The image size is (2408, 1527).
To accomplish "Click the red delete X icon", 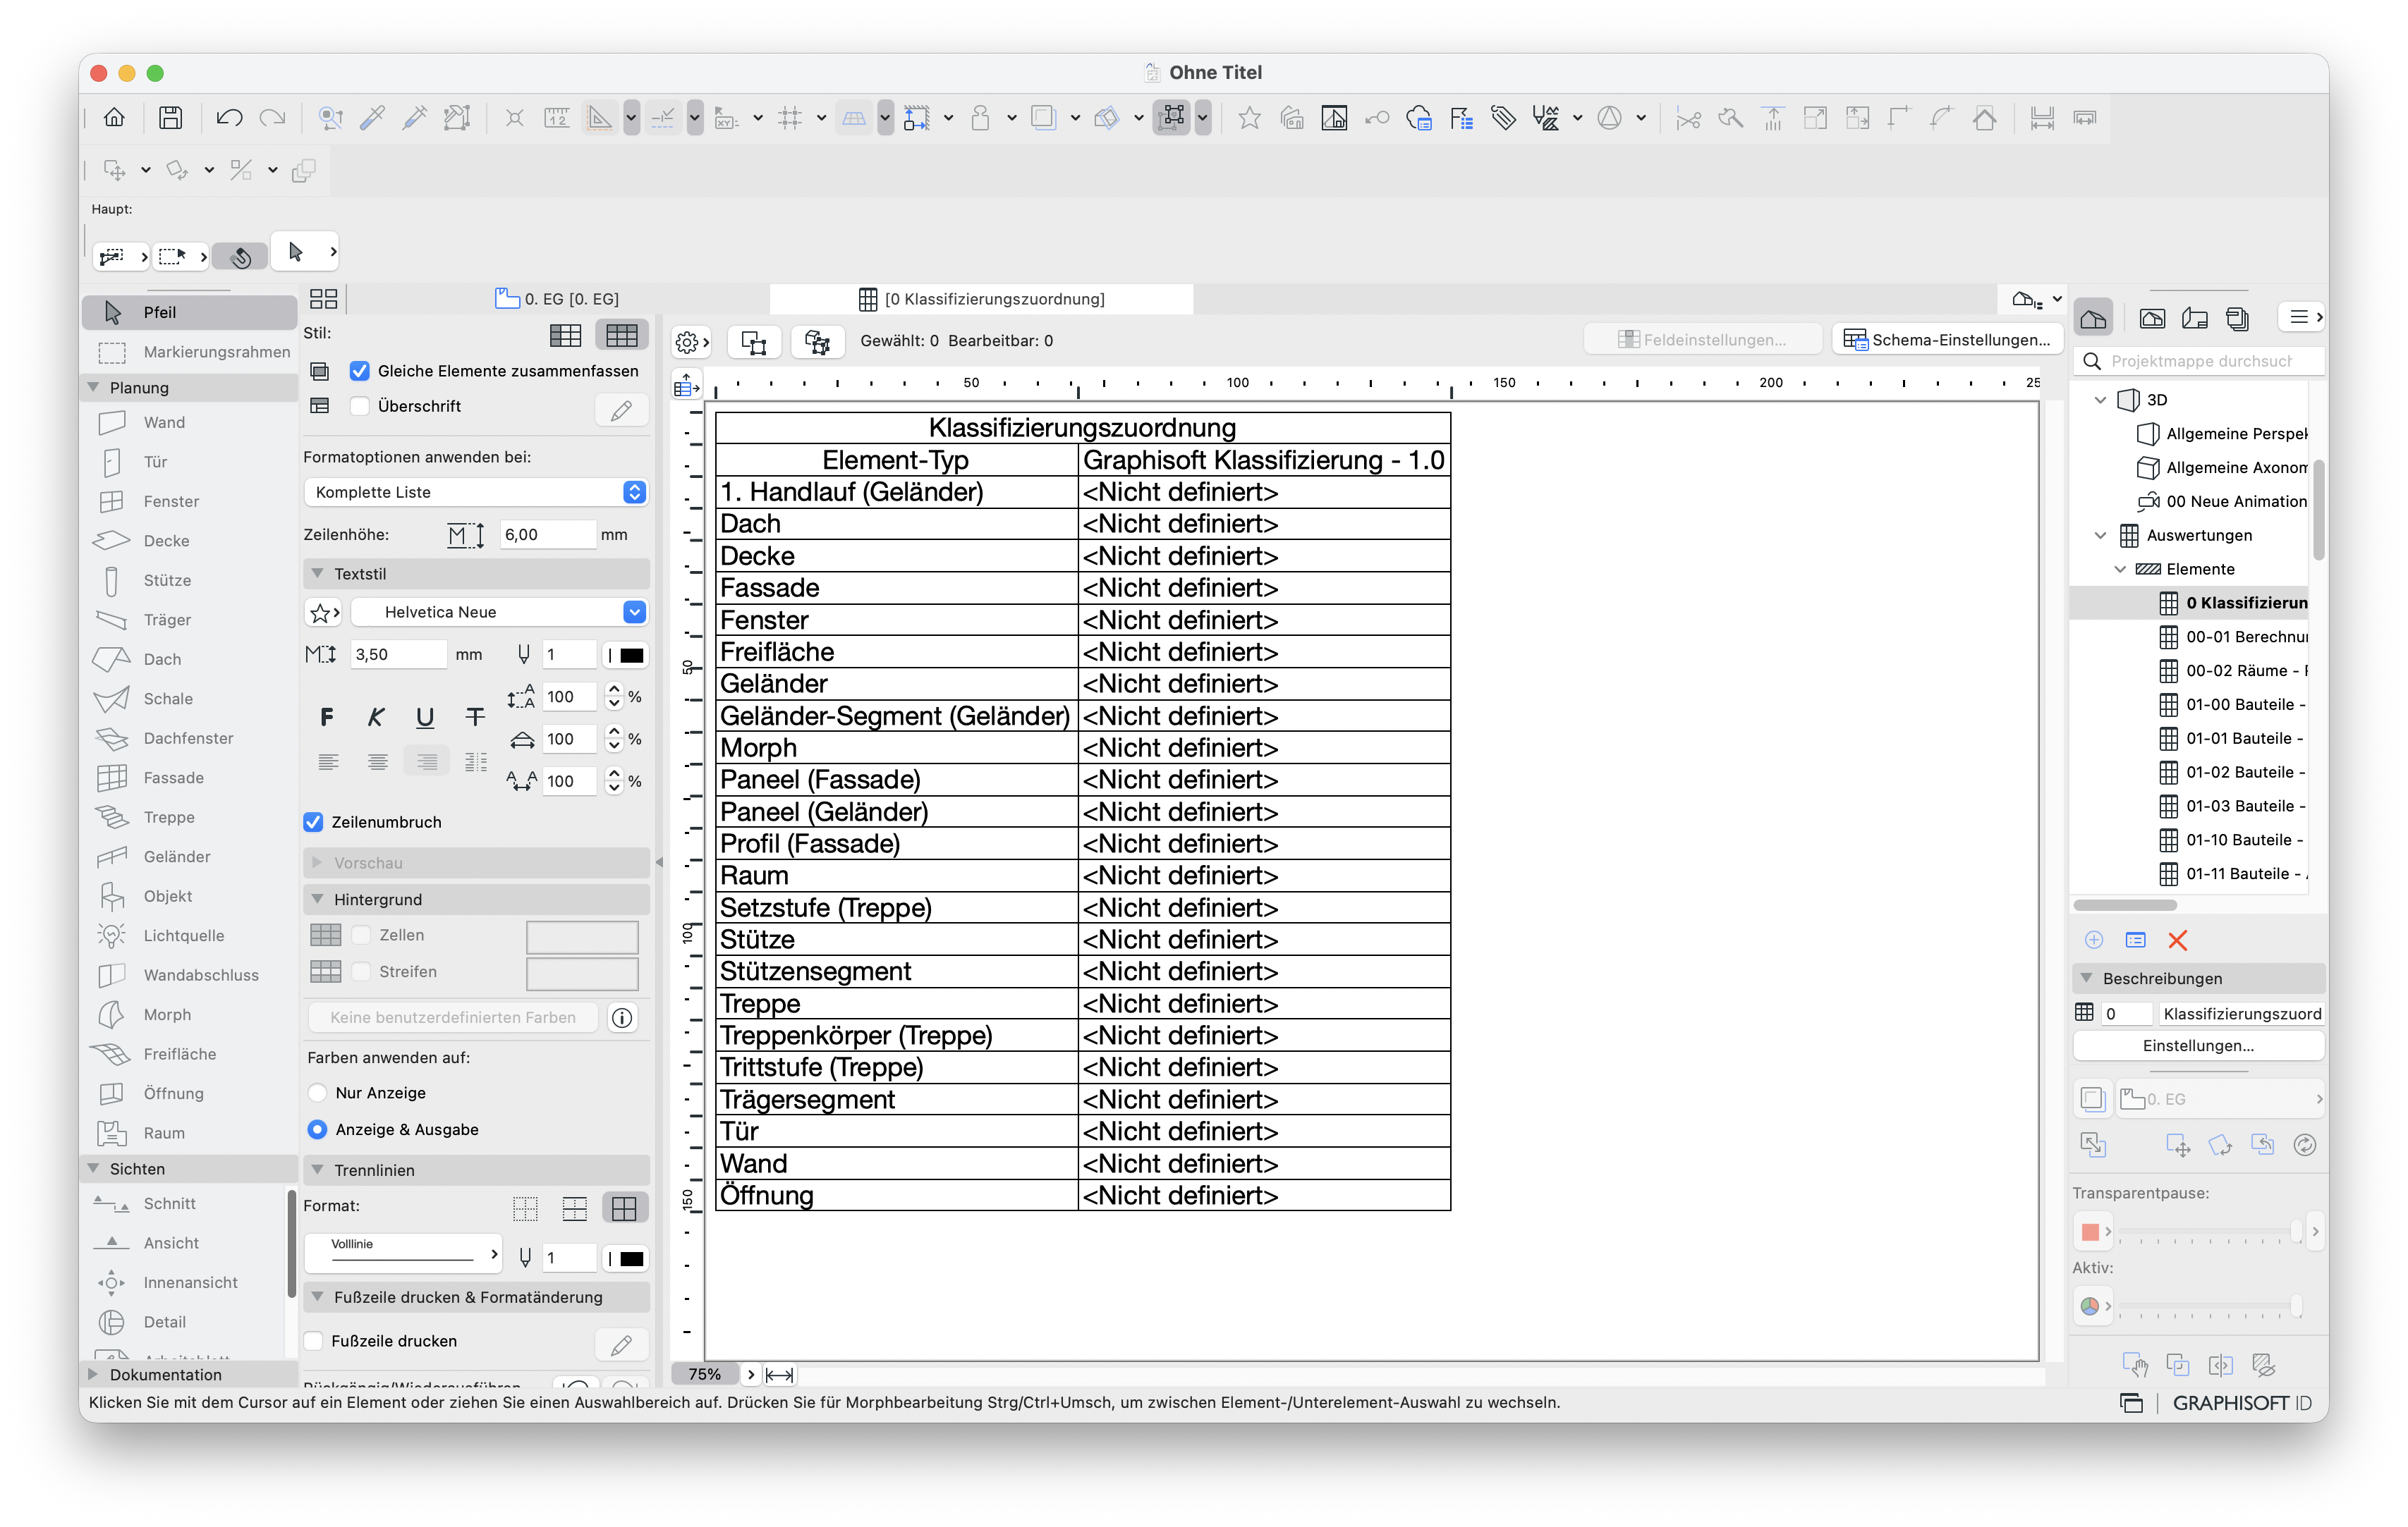I will pos(2177,940).
